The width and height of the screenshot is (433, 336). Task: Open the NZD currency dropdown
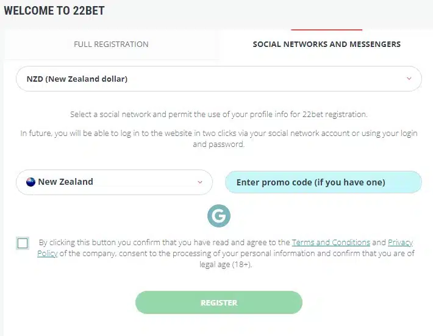pyautogui.click(x=219, y=79)
